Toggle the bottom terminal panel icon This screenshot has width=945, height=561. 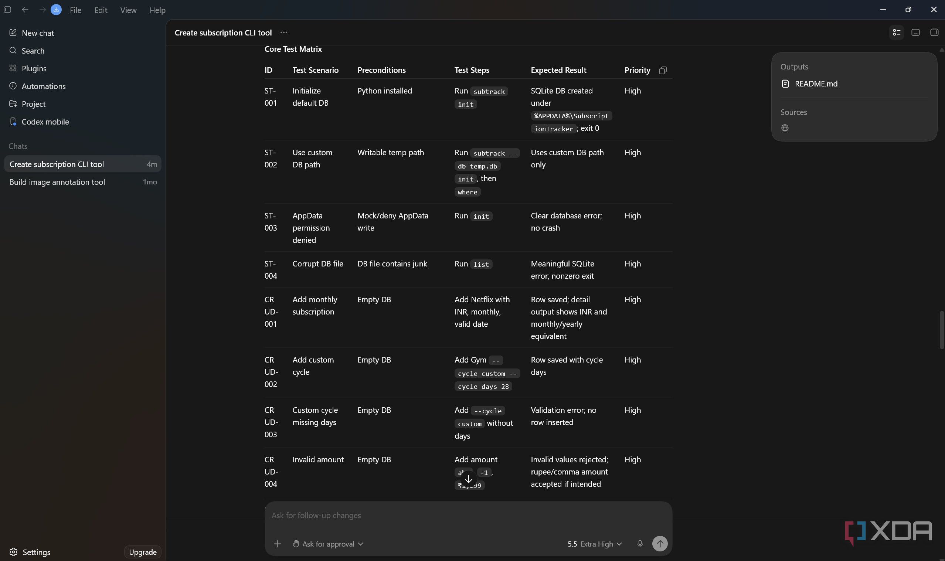click(915, 33)
